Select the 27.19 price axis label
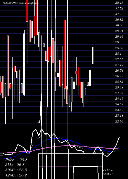The image size is (128, 179). (119, 65)
